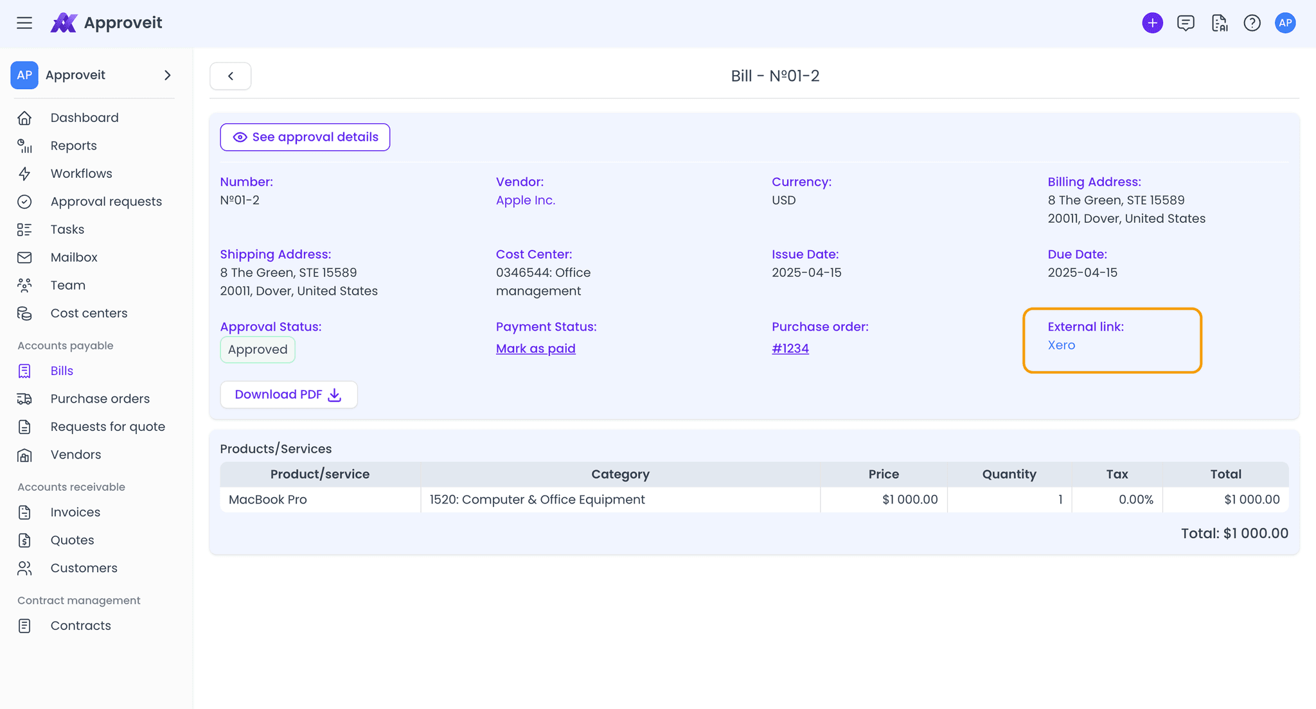The height and width of the screenshot is (709, 1316).
Task: Open the Xero external link
Action: pyautogui.click(x=1061, y=345)
